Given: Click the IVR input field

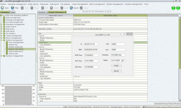Looking at the screenshot, I should pos(118,44).
